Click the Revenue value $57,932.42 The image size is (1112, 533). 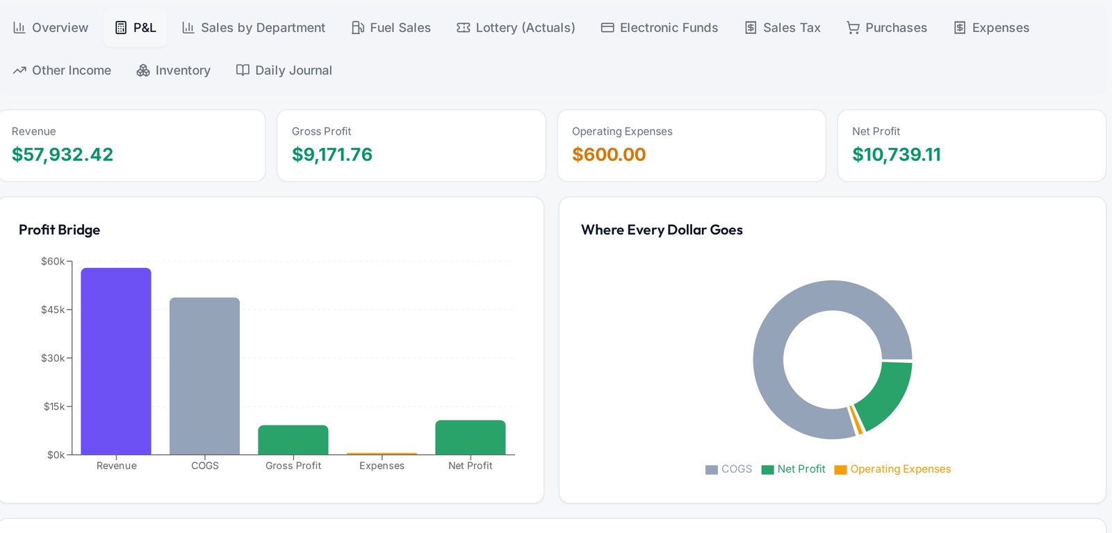(x=63, y=155)
